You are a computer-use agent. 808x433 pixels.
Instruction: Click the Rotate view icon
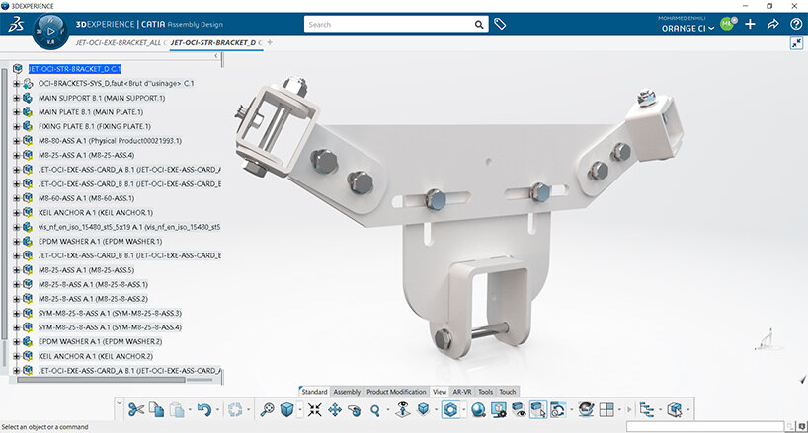pyautogui.click(x=354, y=409)
